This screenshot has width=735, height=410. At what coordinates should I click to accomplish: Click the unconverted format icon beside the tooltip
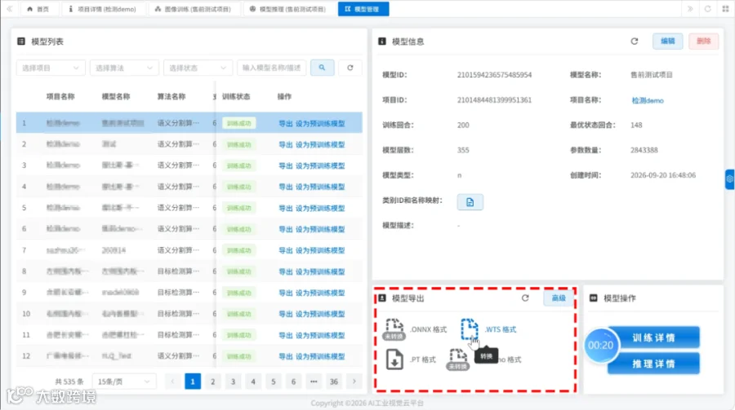(x=457, y=359)
